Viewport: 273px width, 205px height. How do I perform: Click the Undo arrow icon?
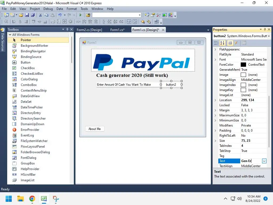60,15
